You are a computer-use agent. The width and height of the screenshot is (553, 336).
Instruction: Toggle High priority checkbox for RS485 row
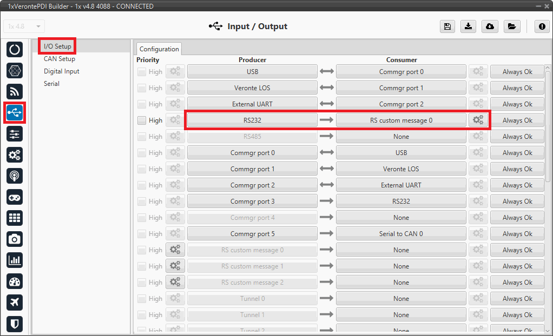click(142, 137)
